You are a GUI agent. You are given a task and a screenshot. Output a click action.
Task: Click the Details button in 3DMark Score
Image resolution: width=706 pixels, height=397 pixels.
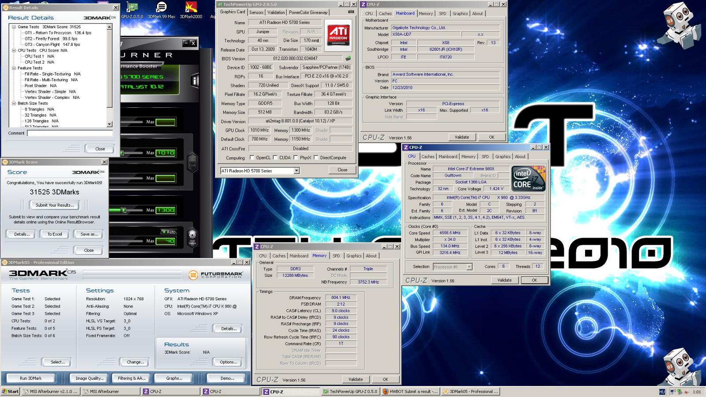(x=21, y=234)
